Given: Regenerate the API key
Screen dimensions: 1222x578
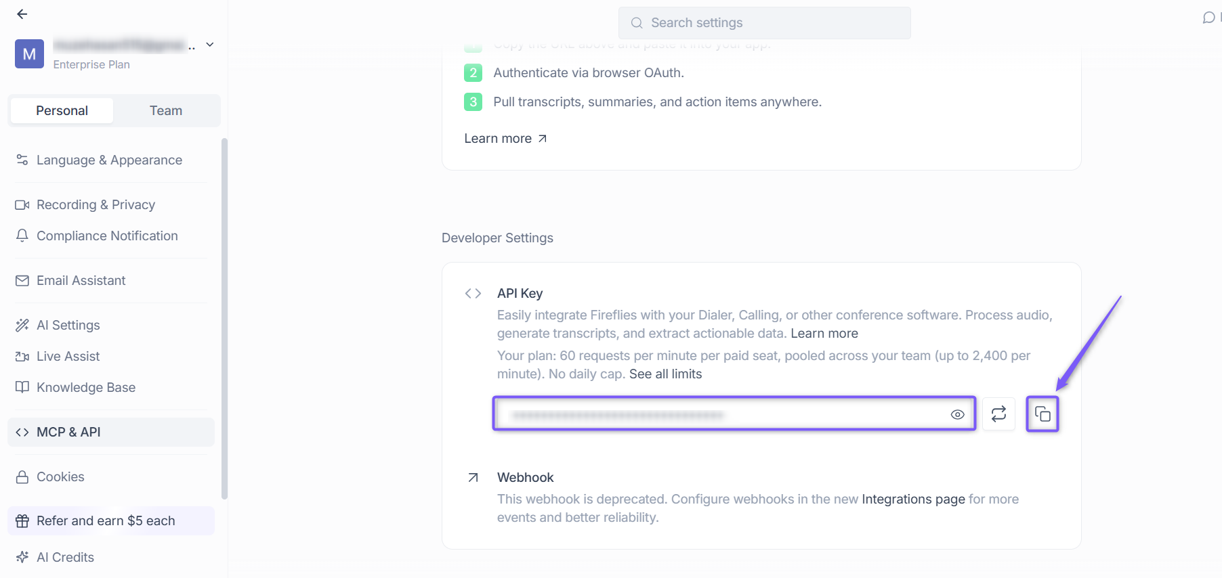Looking at the screenshot, I should 998,414.
